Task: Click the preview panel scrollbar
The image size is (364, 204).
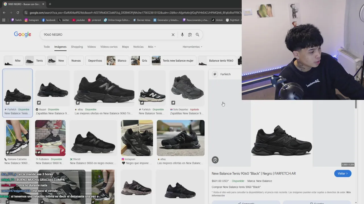Action: [356, 104]
